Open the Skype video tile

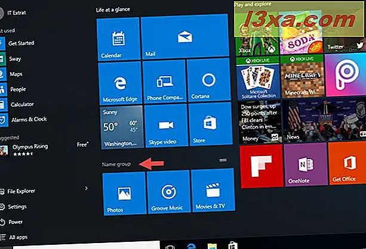[x=166, y=126]
